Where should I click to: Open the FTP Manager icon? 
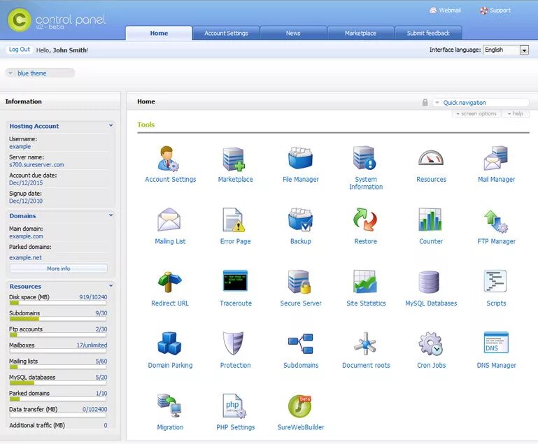[x=496, y=221]
